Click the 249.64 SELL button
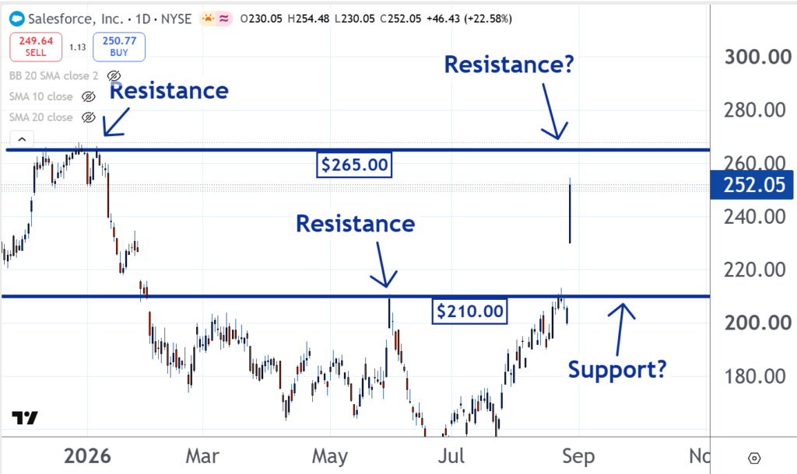Image resolution: width=797 pixels, height=474 pixels. click(36, 47)
